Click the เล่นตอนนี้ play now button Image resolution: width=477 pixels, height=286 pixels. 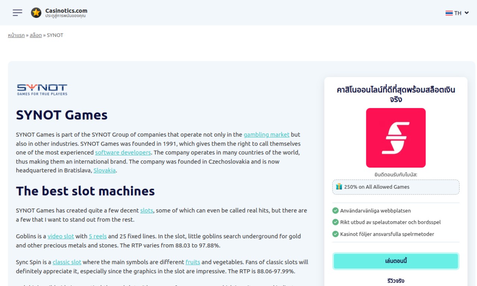point(396,261)
